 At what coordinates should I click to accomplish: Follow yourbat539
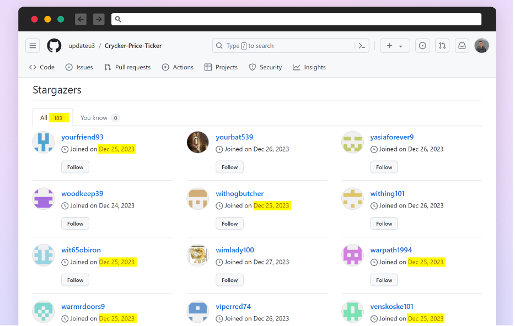pos(229,167)
